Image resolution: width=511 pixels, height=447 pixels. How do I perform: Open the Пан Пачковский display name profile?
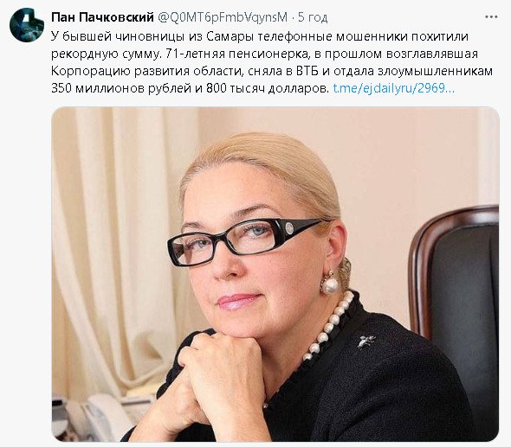pyautogui.click(x=102, y=17)
